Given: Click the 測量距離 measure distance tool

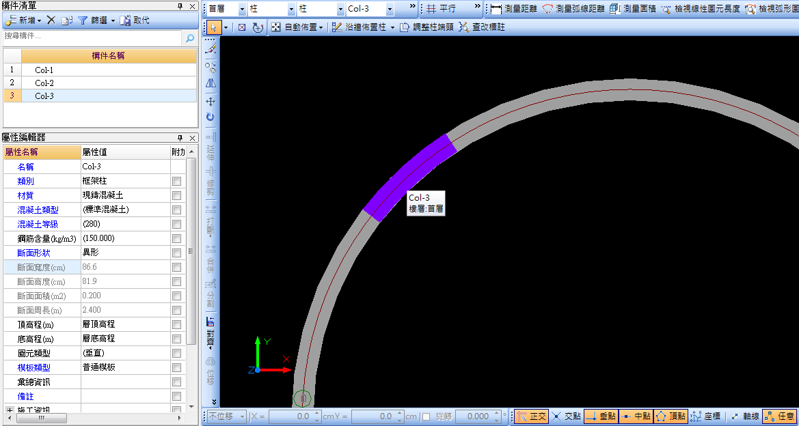Looking at the screenshot, I should (x=513, y=9).
